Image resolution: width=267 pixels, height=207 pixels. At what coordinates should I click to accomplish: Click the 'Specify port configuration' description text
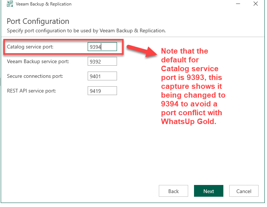click(x=86, y=31)
